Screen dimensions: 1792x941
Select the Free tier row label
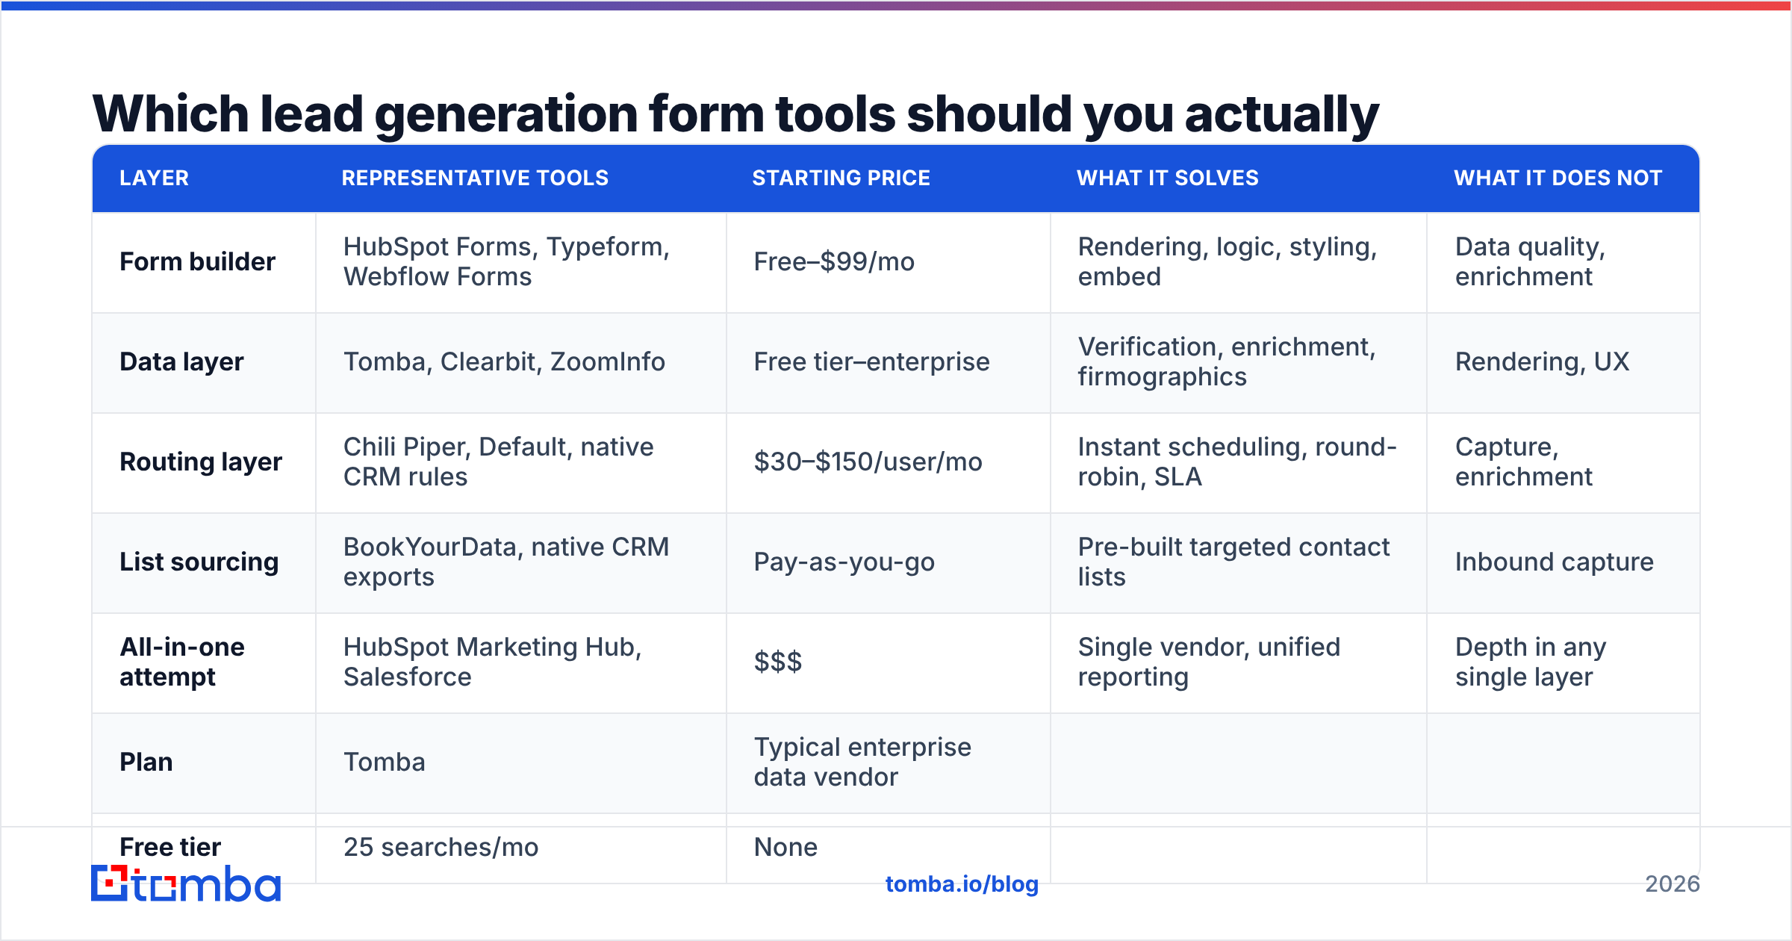click(170, 848)
